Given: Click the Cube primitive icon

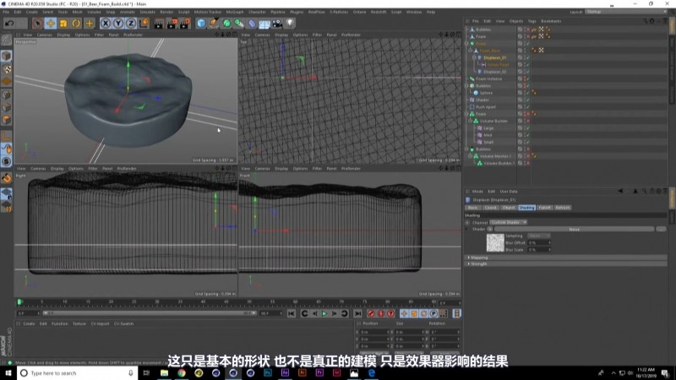Looking at the screenshot, I should (199, 23).
